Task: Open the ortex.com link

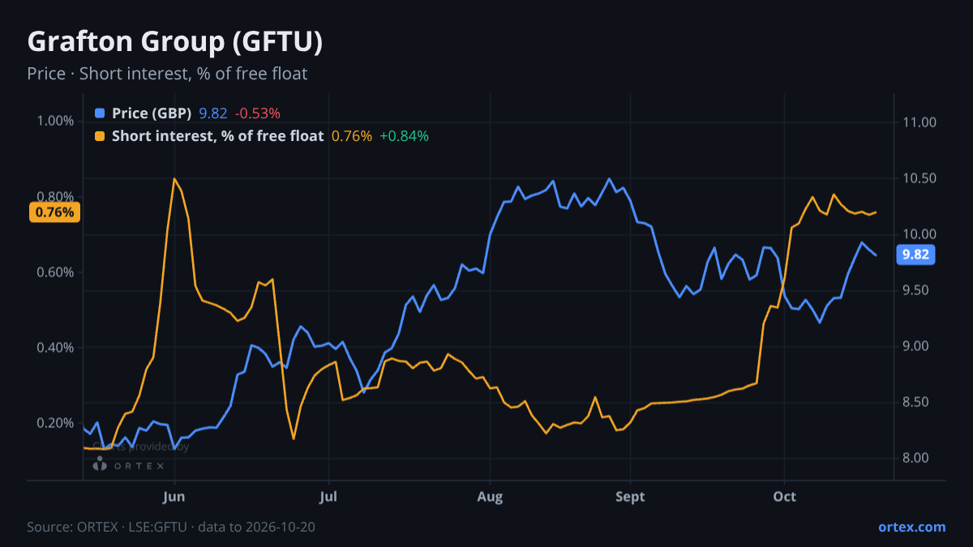Action: coord(911,527)
